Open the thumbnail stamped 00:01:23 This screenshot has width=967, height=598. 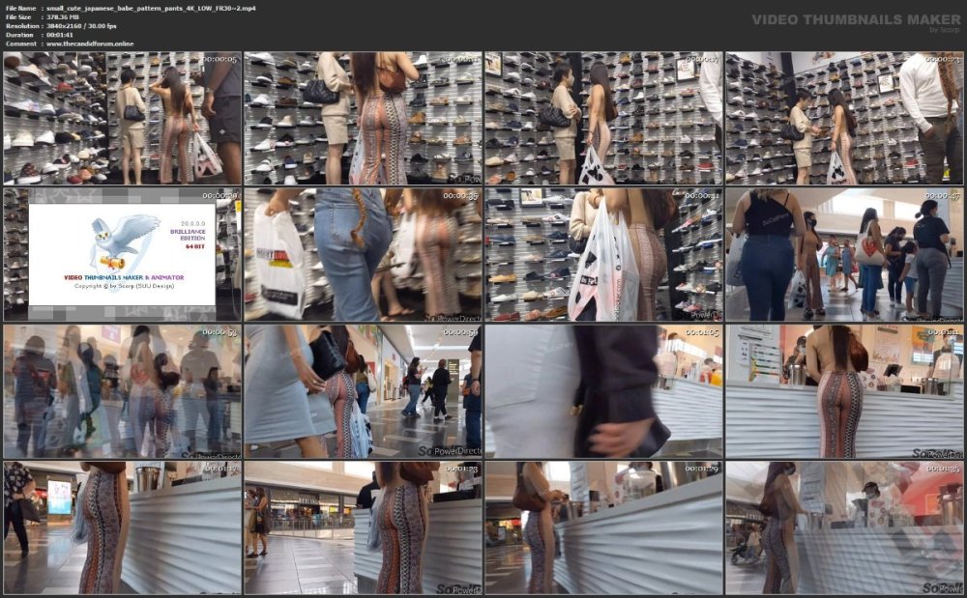(364, 527)
